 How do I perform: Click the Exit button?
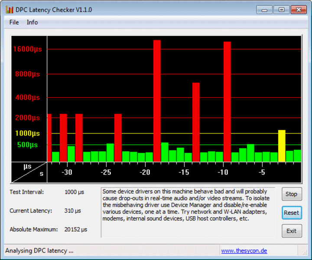[292, 231]
